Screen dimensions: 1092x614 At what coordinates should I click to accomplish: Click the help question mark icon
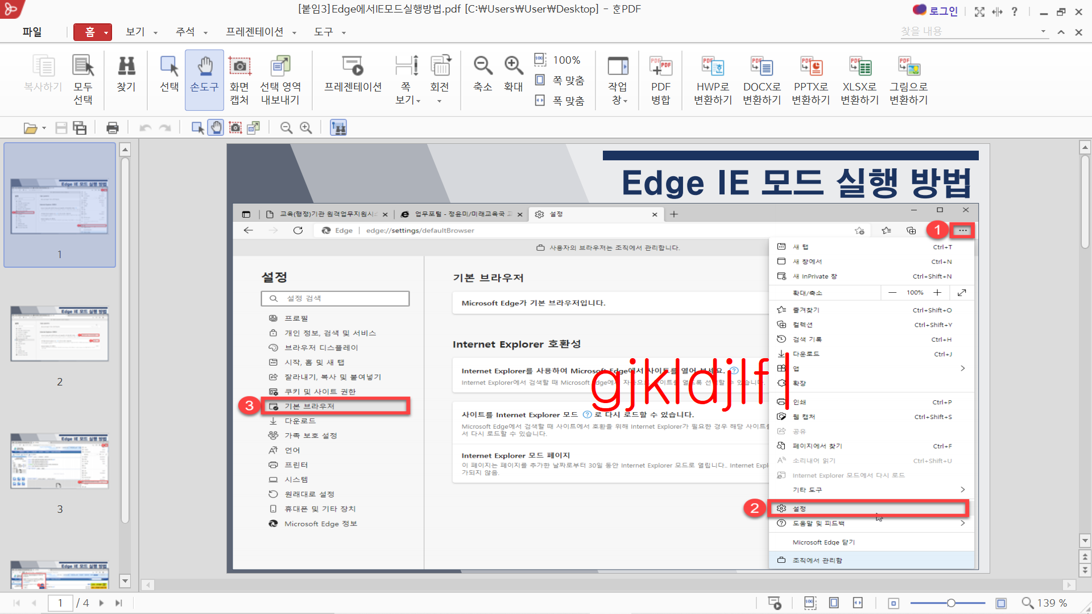click(x=1015, y=11)
